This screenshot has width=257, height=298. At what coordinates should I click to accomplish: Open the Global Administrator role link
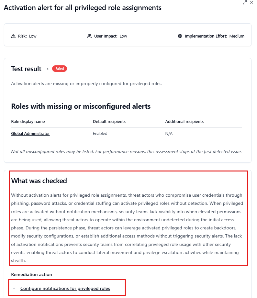pos(30,133)
